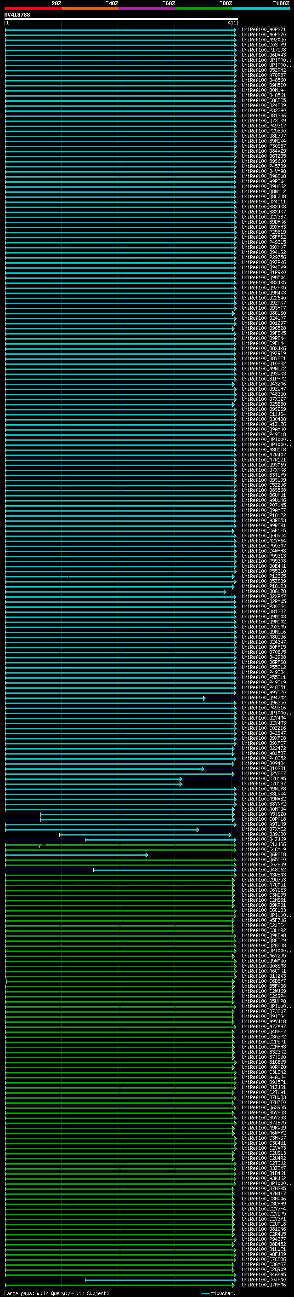This screenshot has height=1297, width=294.
Task: Select hit label UniRef100_P49284
Action: (264, 672)
